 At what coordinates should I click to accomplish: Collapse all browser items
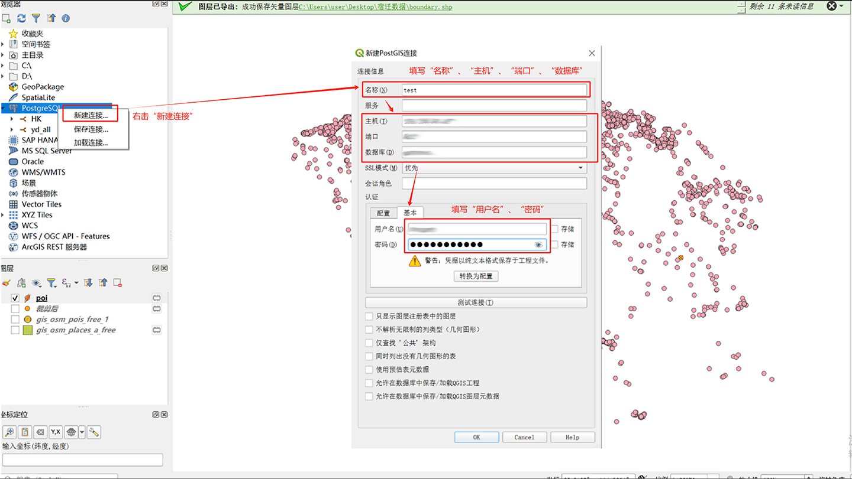(x=52, y=18)
